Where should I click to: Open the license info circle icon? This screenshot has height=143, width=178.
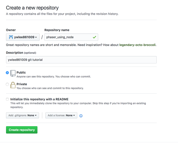click(x=81, y=116)
